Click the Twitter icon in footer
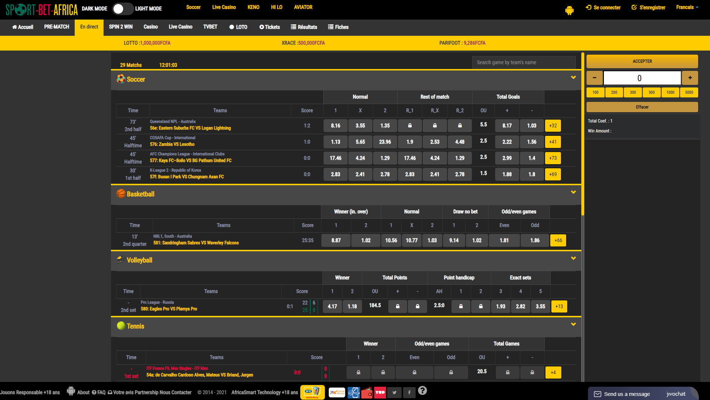This screenshot has height=400, width=710. [x=395, y=393]
